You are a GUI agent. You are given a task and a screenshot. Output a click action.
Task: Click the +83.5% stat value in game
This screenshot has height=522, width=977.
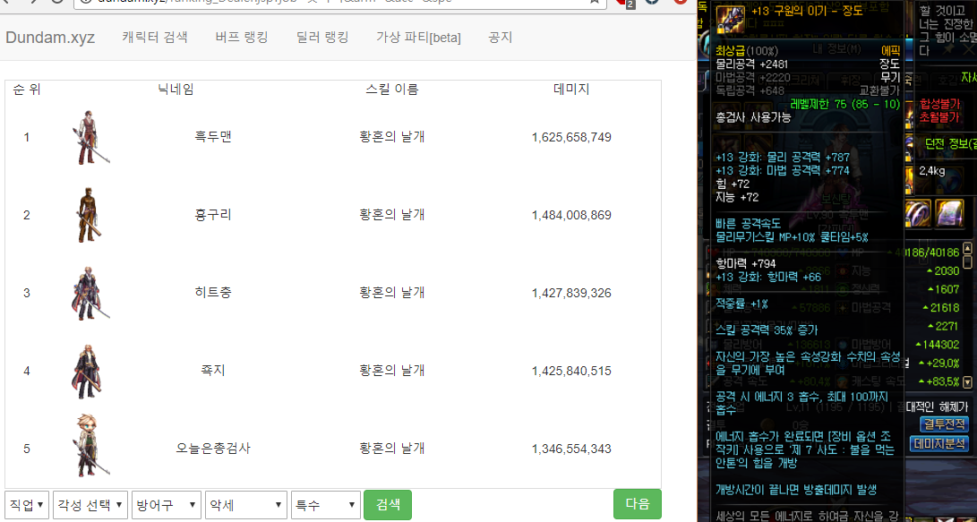941,381
